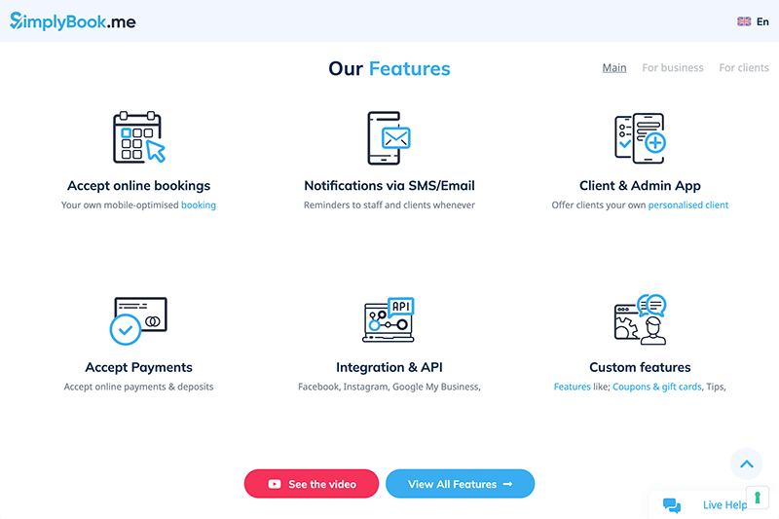
Task: Click the calendar icon for online bookings
Action: (139, 137)
